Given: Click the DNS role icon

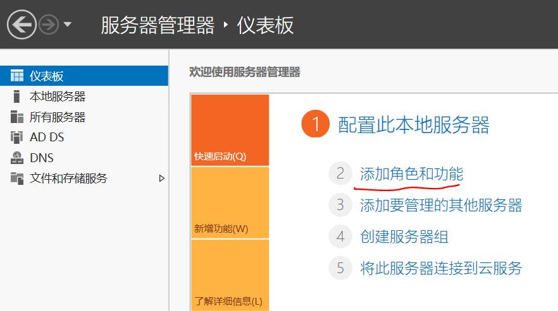Looking at the screenshot, I should (16, 158).
